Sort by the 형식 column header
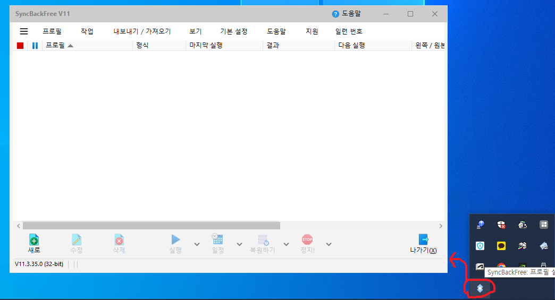 coord(159,45)
